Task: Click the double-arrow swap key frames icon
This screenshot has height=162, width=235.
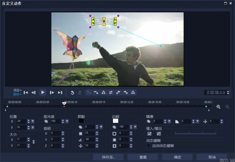Action: tap(111, 93)
